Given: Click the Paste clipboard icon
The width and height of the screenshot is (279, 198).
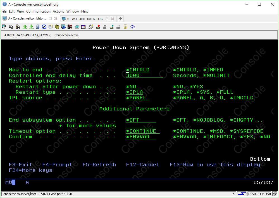Looking at the screenshot, I should click(18, 27).
